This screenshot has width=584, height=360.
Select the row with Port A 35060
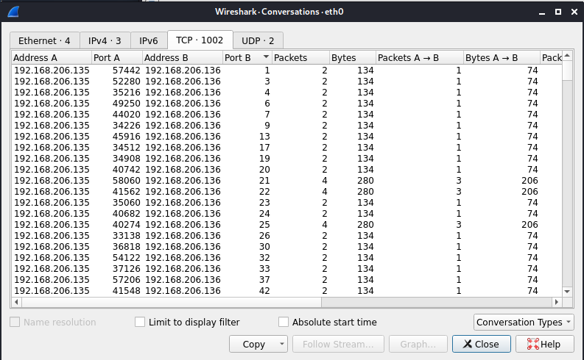pyautogui.click(x=286, y=203)
